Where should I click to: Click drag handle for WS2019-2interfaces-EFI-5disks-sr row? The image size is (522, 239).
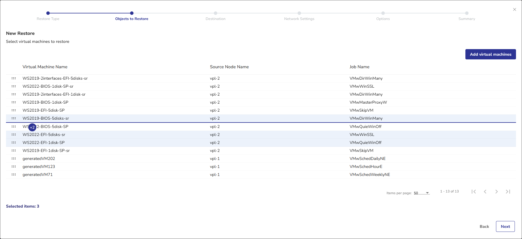[14, 78]
